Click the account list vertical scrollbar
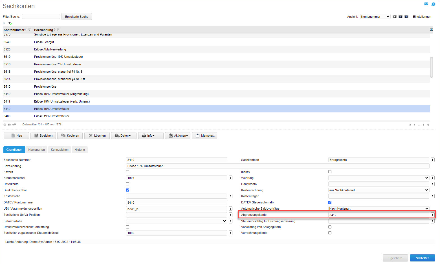440x264 pixels. click(x=431, y=67)
